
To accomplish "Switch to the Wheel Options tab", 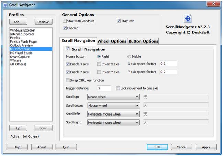I will 112,41.
